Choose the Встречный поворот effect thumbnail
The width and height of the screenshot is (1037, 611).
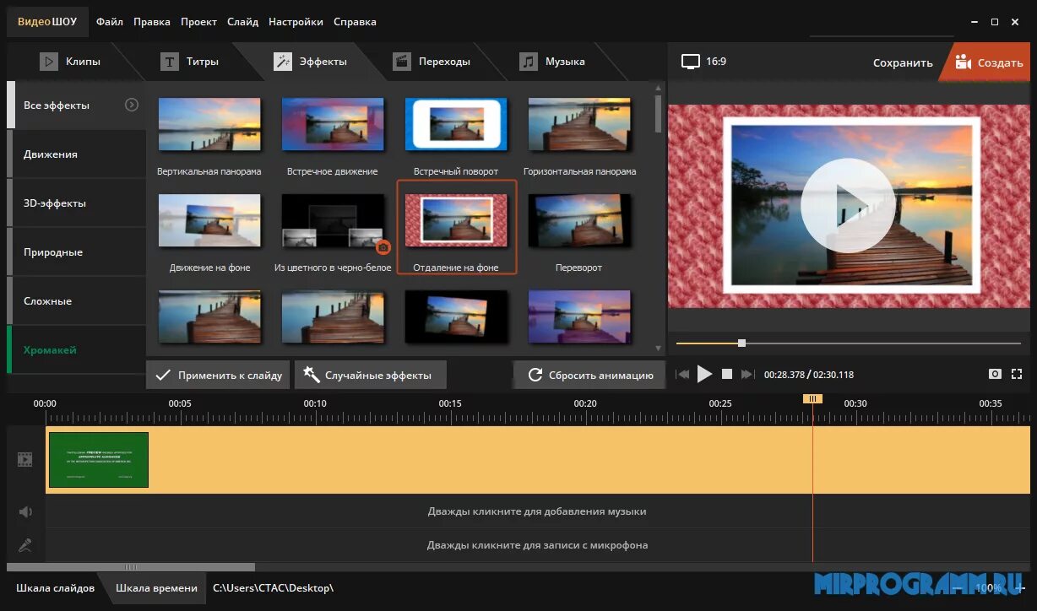coord(456,125)
